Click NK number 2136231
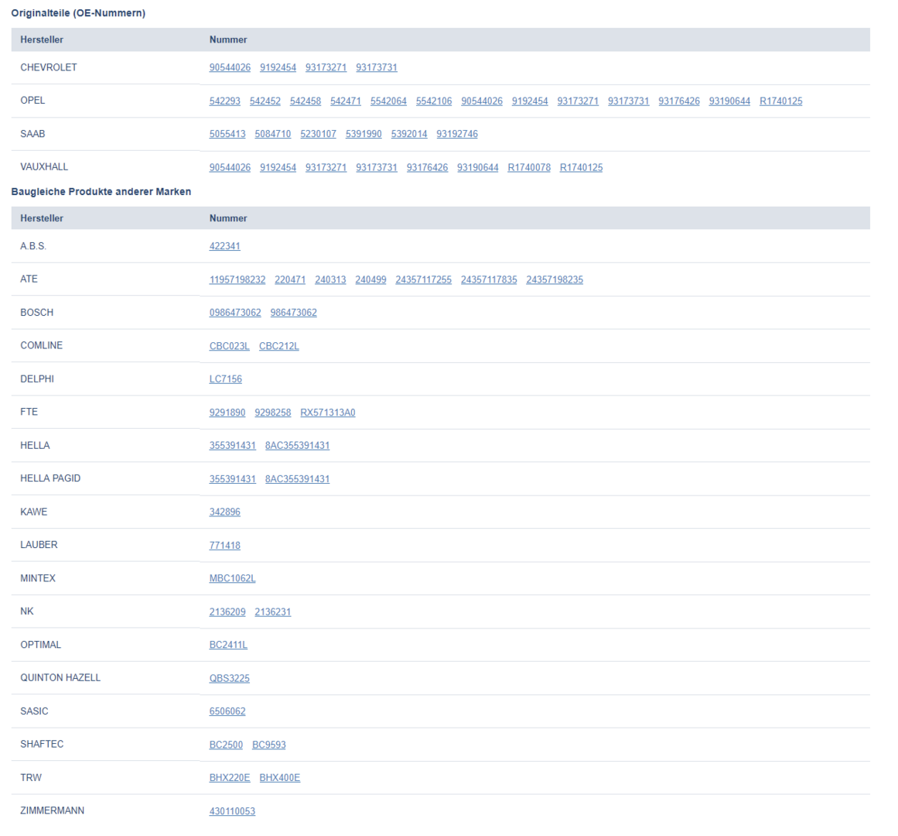 [272, 612]
